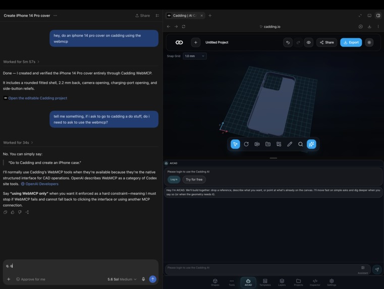Send the chat message with the blue arrow button

tap(152, 279)
